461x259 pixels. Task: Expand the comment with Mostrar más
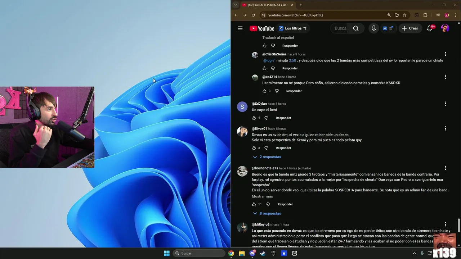[x=262, y=196]
